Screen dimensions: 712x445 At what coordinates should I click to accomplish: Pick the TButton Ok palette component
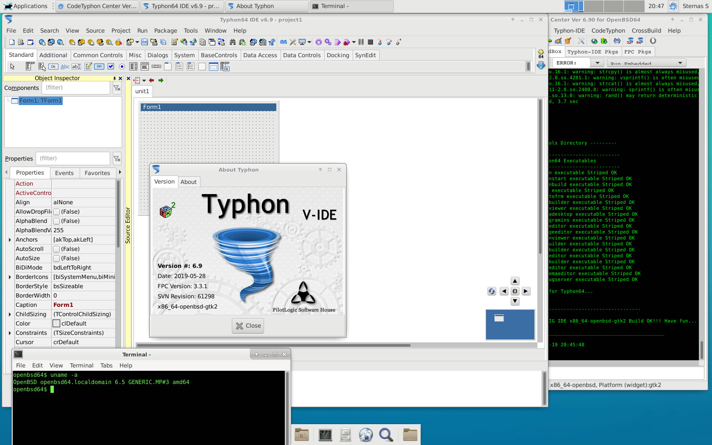pos(53,67)
